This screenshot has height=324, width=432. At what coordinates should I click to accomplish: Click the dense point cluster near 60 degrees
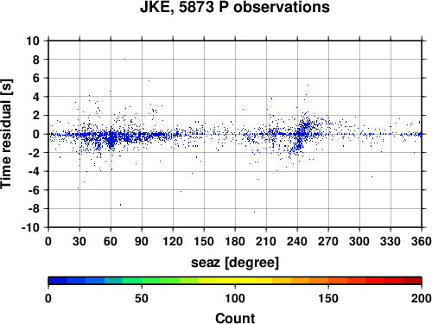point(111,139)
